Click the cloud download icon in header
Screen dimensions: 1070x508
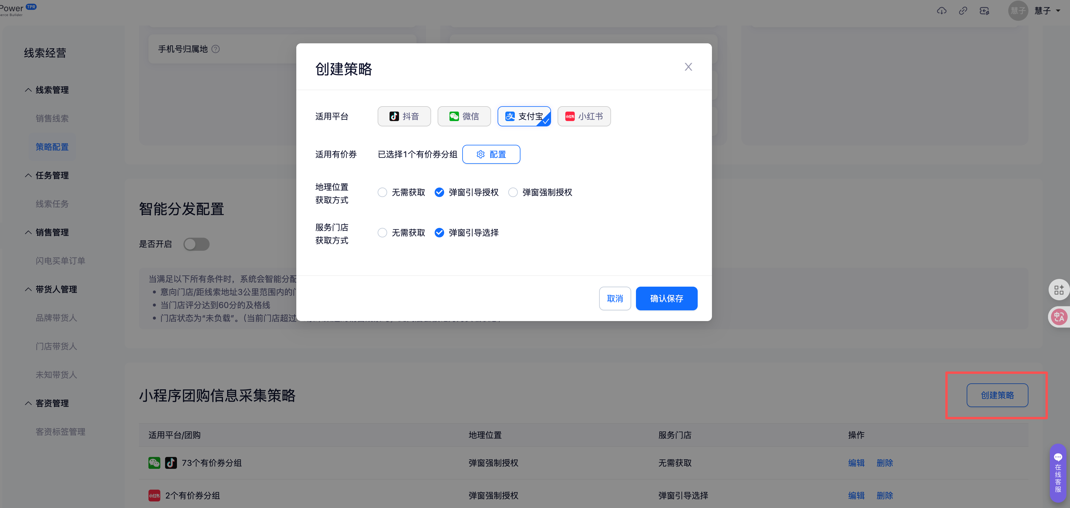941,11
